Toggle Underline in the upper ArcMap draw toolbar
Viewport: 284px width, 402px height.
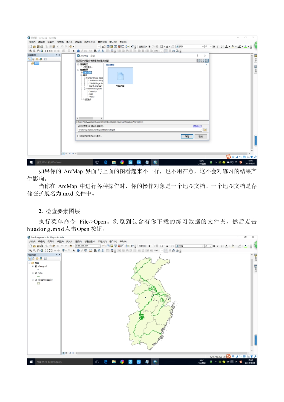(x=222, y=46)
